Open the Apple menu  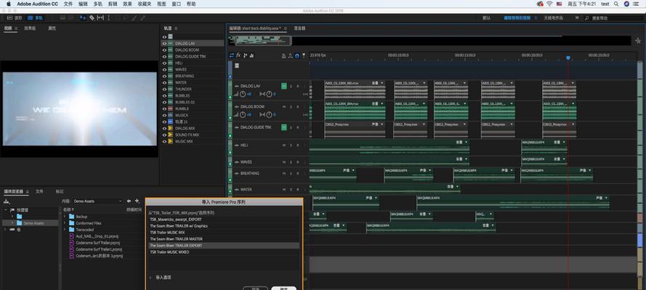[8, 4]
